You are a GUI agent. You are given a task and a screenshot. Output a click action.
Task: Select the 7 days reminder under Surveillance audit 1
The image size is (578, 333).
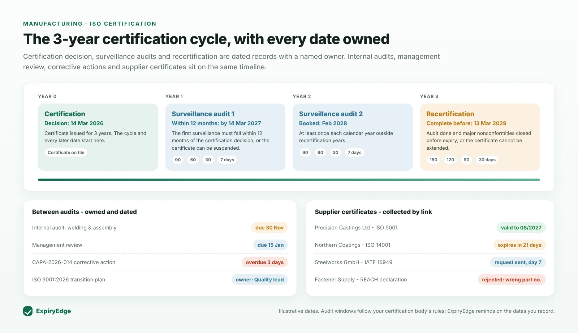(227, 160)
